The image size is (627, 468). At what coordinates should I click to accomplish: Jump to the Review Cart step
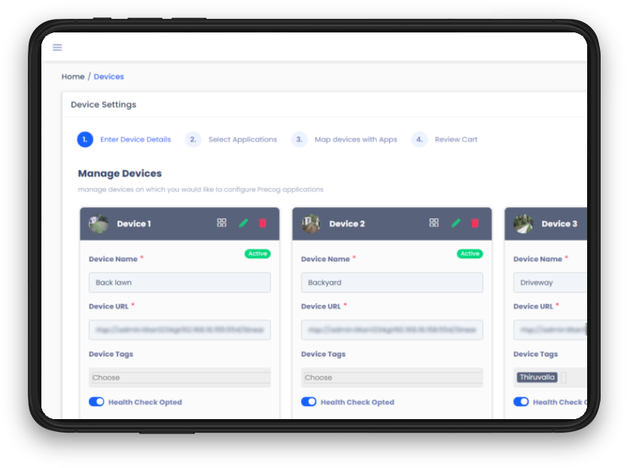[x=455, y=139]
